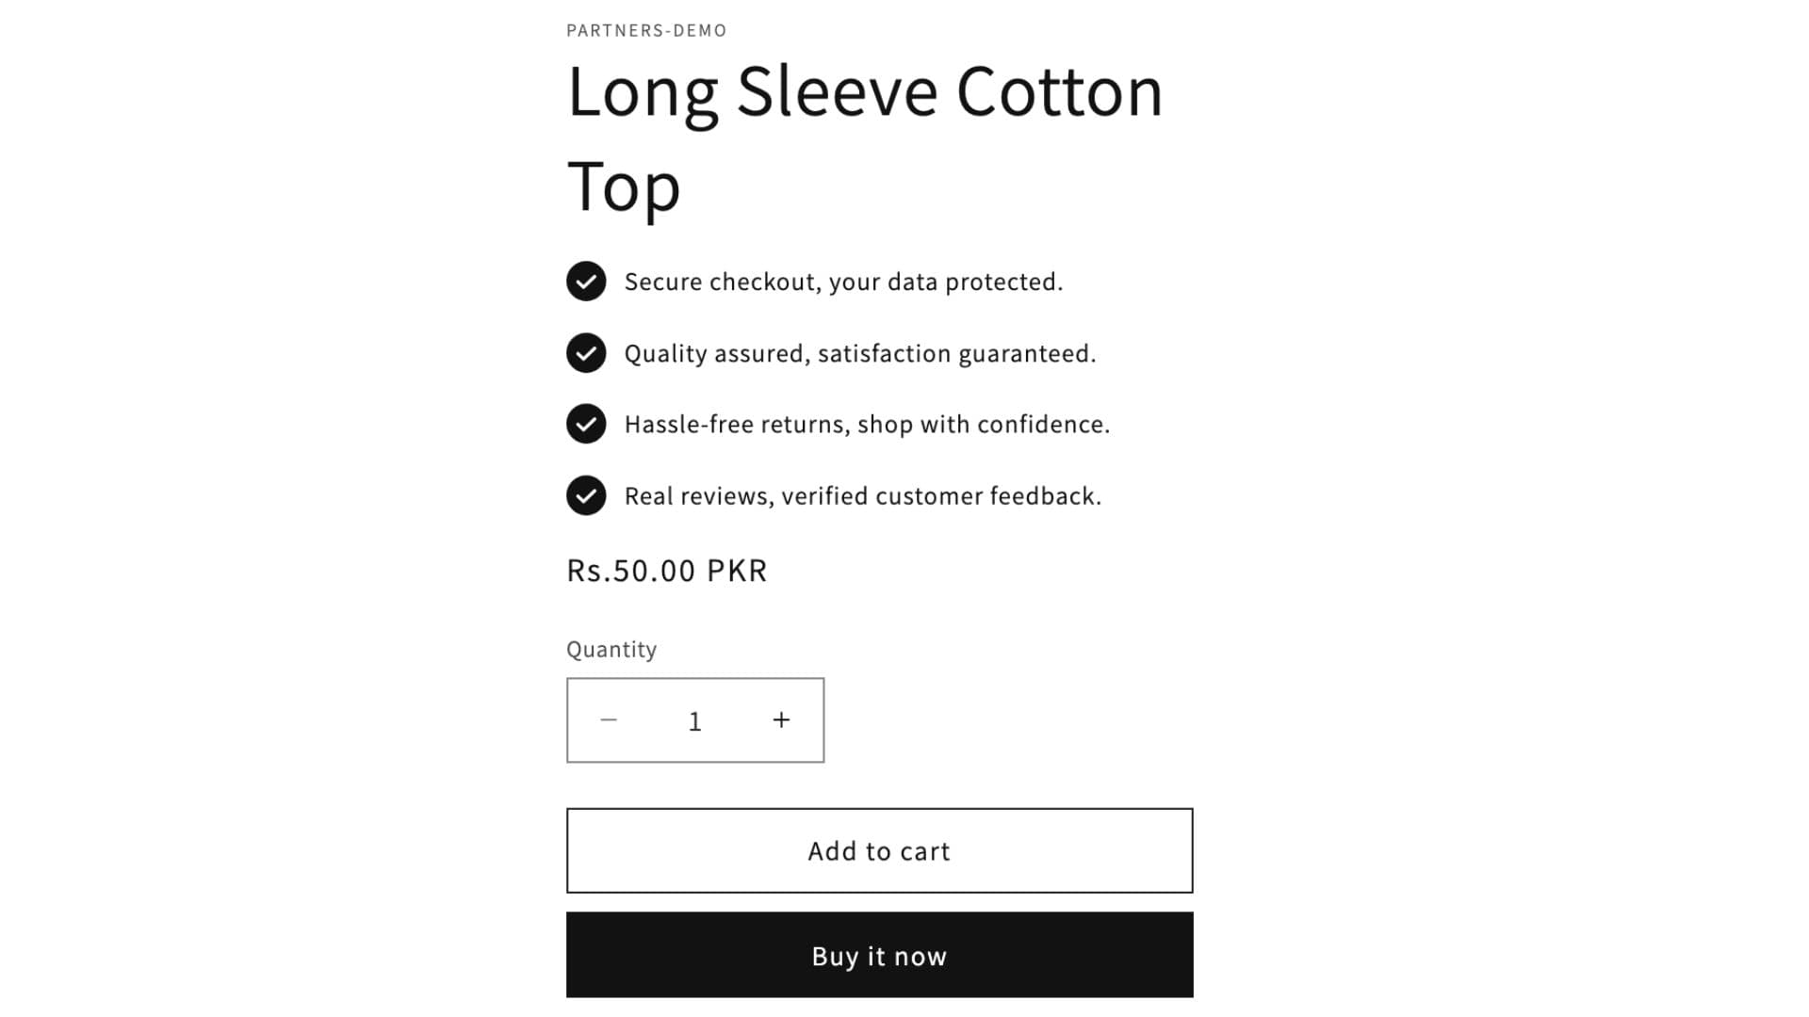1809x1017 pixels.
Task: Click the hassle-free returns checkmark icon
Action: (586, 424)
